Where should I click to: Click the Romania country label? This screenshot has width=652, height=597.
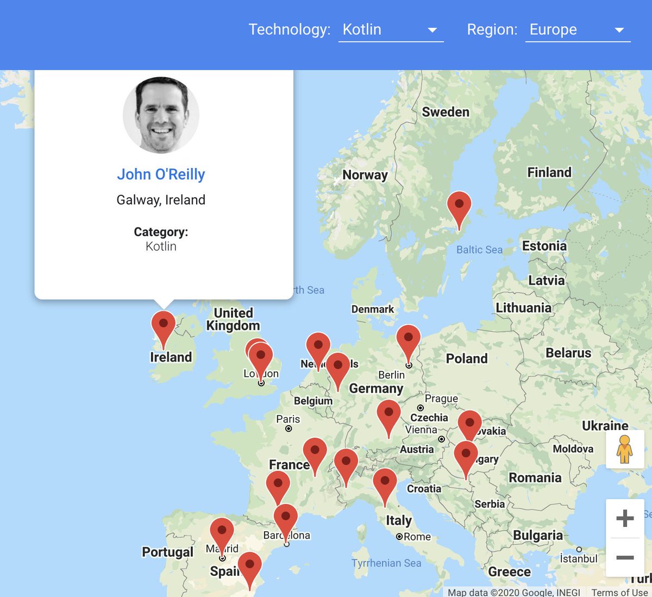535,478
